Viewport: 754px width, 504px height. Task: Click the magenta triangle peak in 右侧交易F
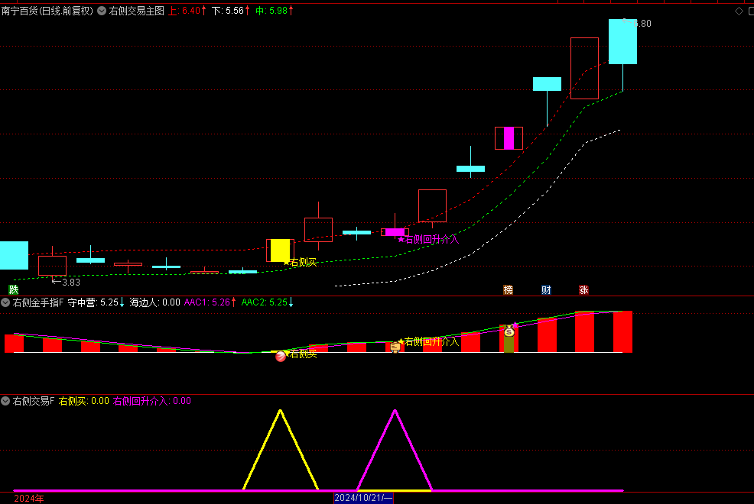(x=395, y=411)
